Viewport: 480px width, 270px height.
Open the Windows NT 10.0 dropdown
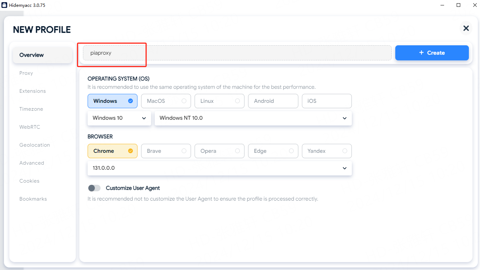[x=253, y=118]
